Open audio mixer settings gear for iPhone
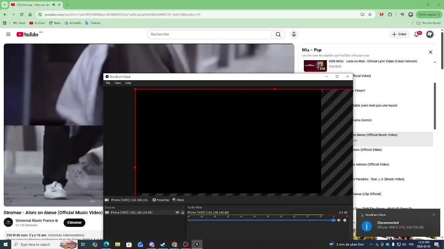The image size is (444, 249). click(345, 220)
